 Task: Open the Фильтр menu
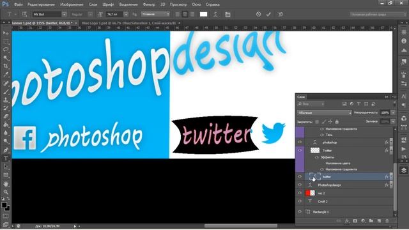tap(149, 4)
